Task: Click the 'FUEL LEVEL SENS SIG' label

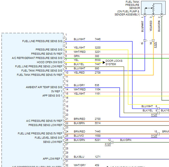Action: point(48,138)
